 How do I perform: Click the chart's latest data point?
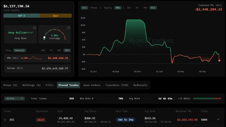tap(219, 61)
